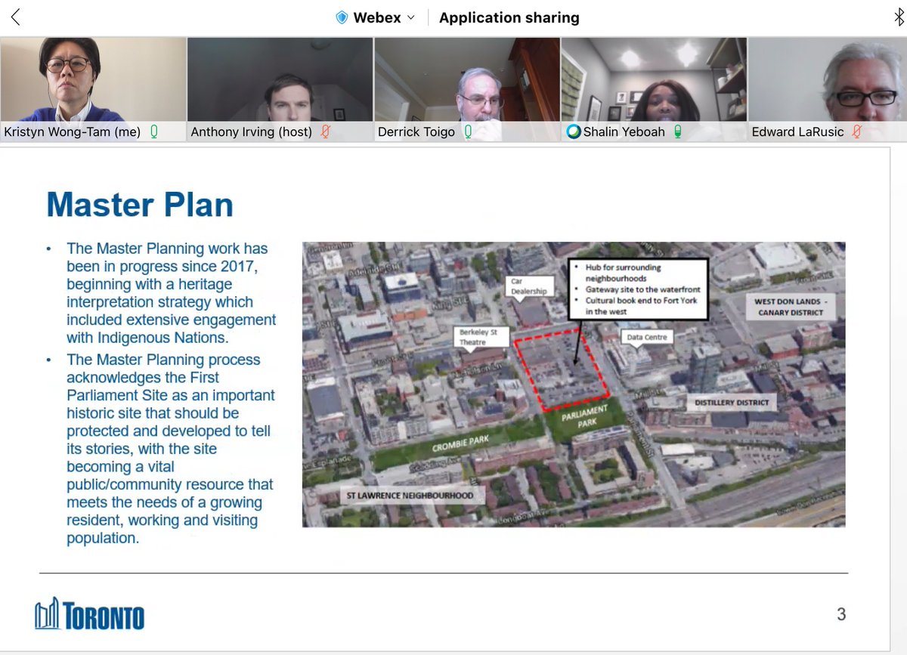Click the Edward LaRusic name label
Viewport: 907px width, 655px height.
click(x=798, y=132)
